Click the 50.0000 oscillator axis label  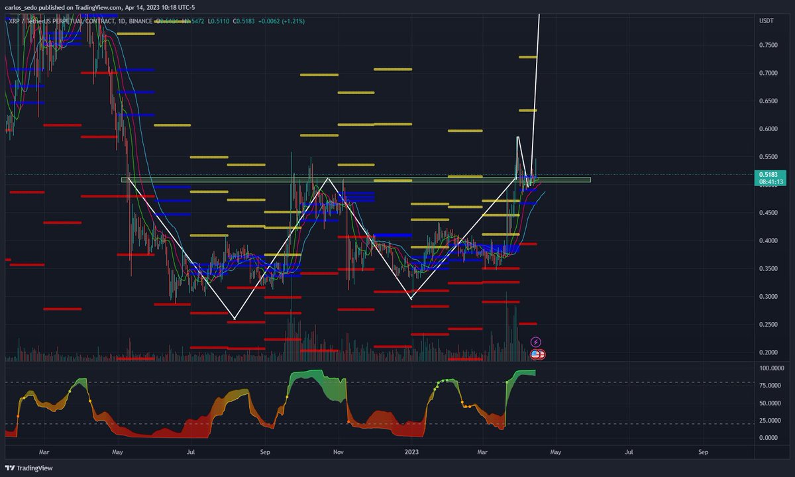point(770,403)
